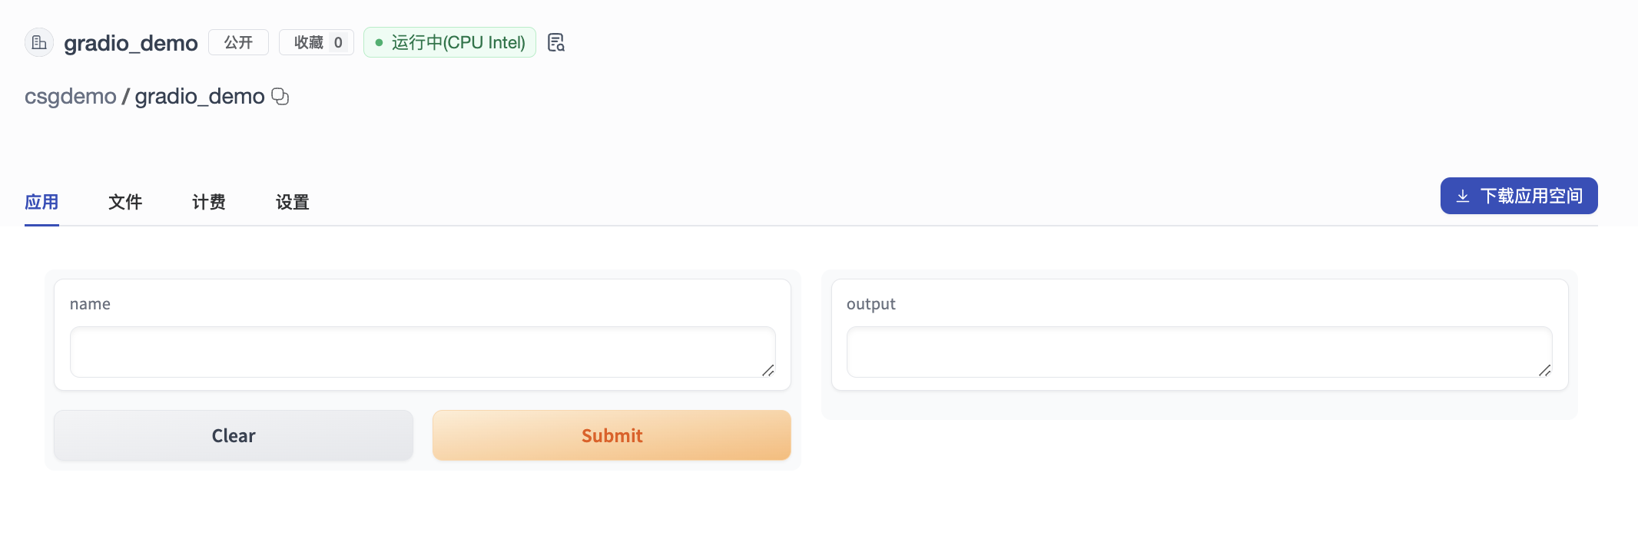The width and height of the screenshot is (1638, 542).
Task: Click the 公开 visibility badge
Action: (x=238, y=42)
